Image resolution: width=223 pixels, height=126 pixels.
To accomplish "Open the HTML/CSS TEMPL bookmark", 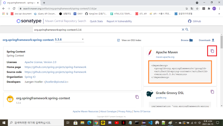I will click(121, 14).
